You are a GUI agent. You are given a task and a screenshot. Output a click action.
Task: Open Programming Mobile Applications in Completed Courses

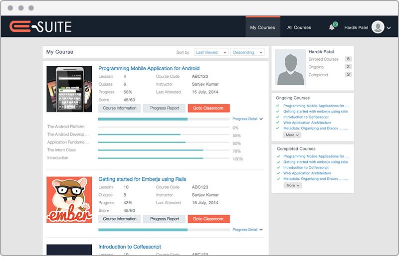[x=316, y=156]
